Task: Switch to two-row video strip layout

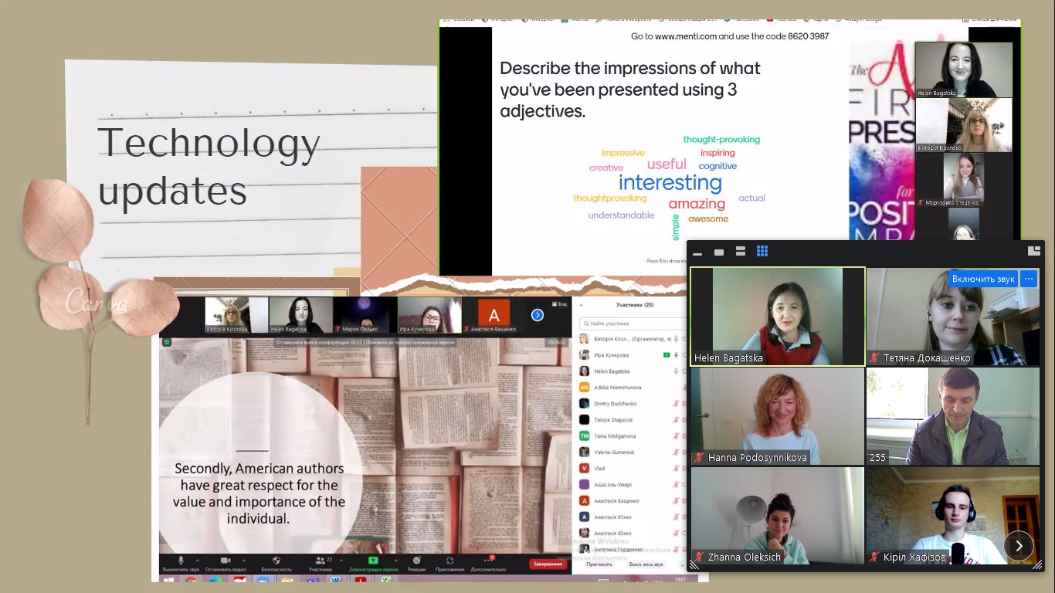Action: point(740,252)
